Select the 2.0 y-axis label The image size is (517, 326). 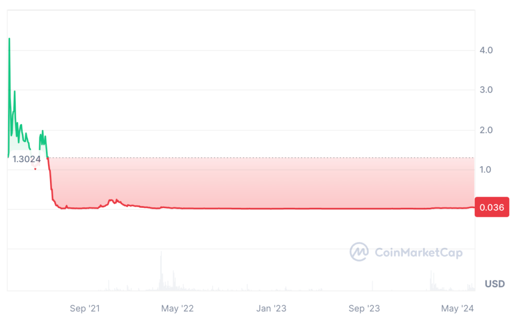(x=486, y=130)
